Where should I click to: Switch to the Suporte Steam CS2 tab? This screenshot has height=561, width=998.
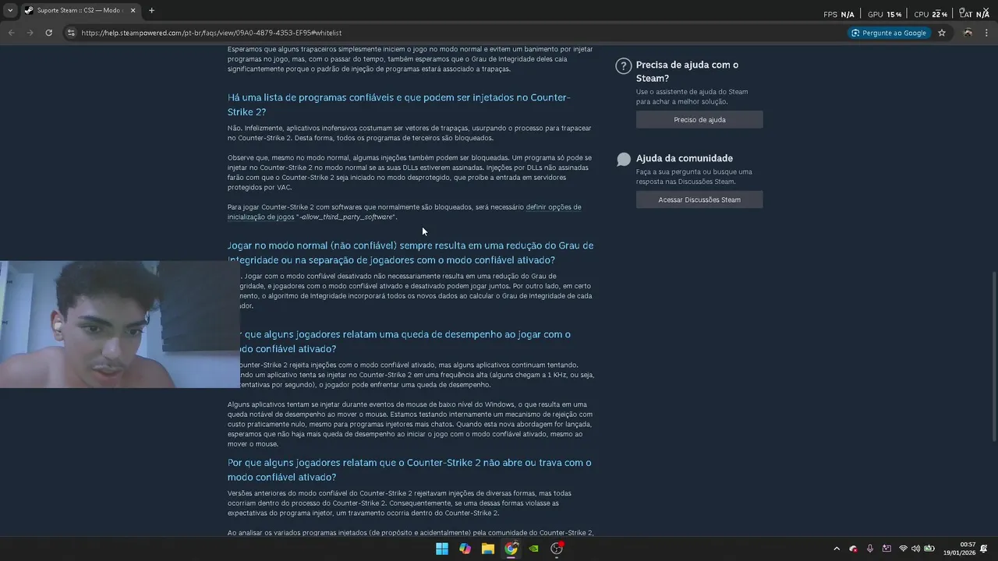coord(80,10)
